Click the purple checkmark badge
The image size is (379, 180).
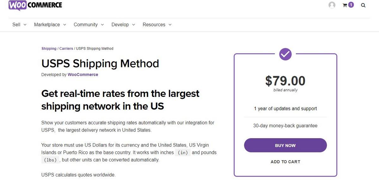coord(285,54)
